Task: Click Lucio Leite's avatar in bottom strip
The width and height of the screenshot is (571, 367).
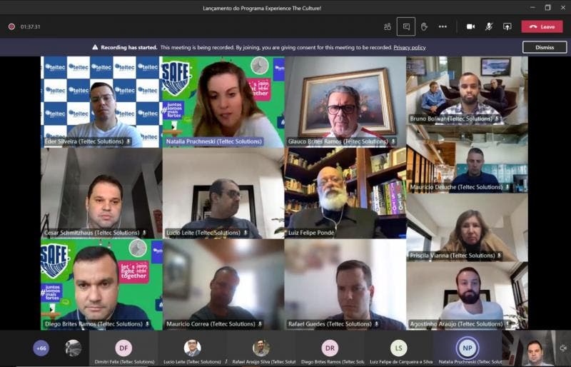Action: [192, 348]
